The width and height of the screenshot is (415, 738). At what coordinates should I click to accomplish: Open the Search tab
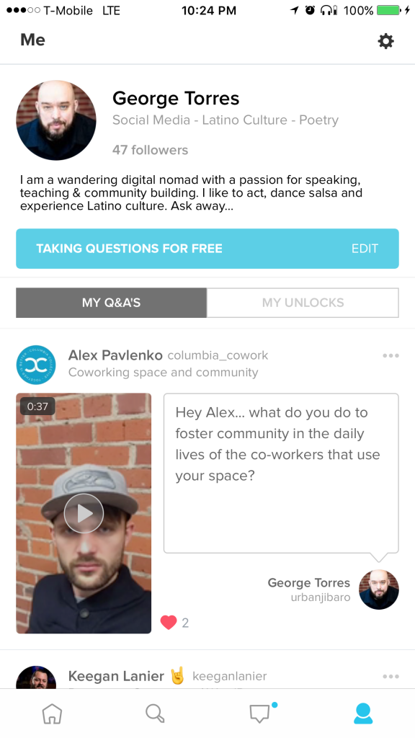pyautogui.click(x=155, y=713)
